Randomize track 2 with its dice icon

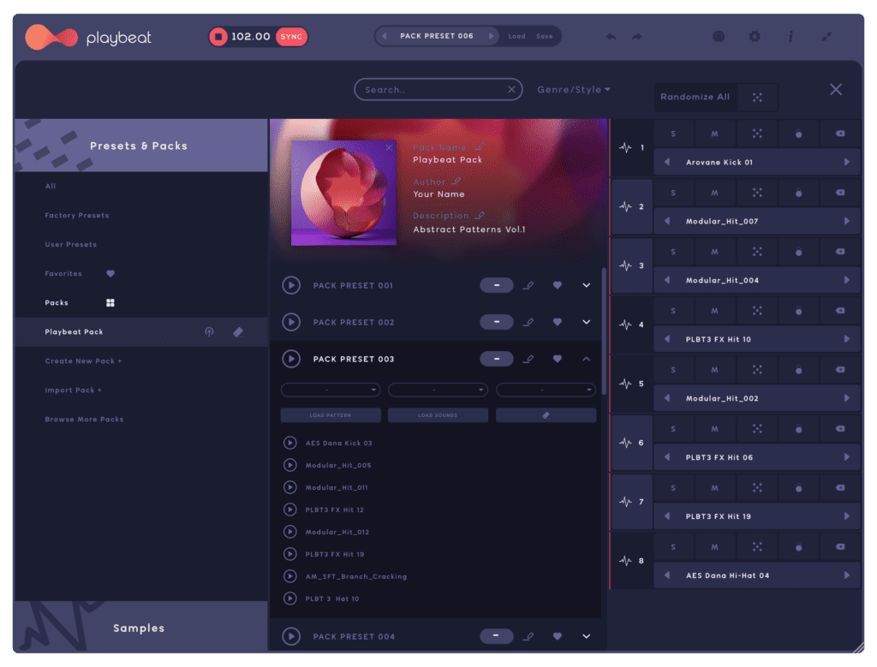[x=757, y=193]
